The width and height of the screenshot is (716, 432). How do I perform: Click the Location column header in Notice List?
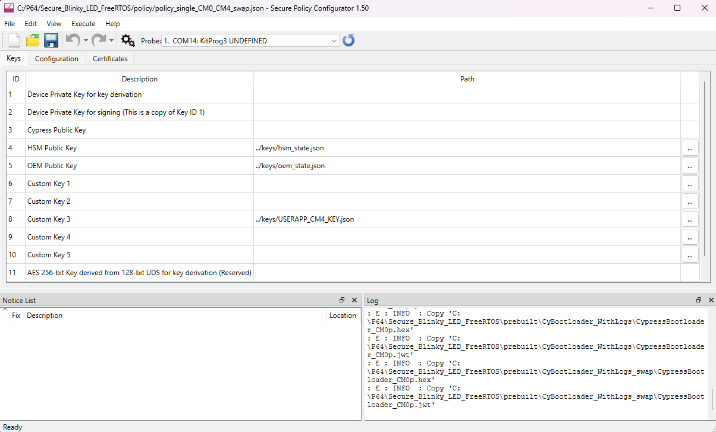coord(343,316)
